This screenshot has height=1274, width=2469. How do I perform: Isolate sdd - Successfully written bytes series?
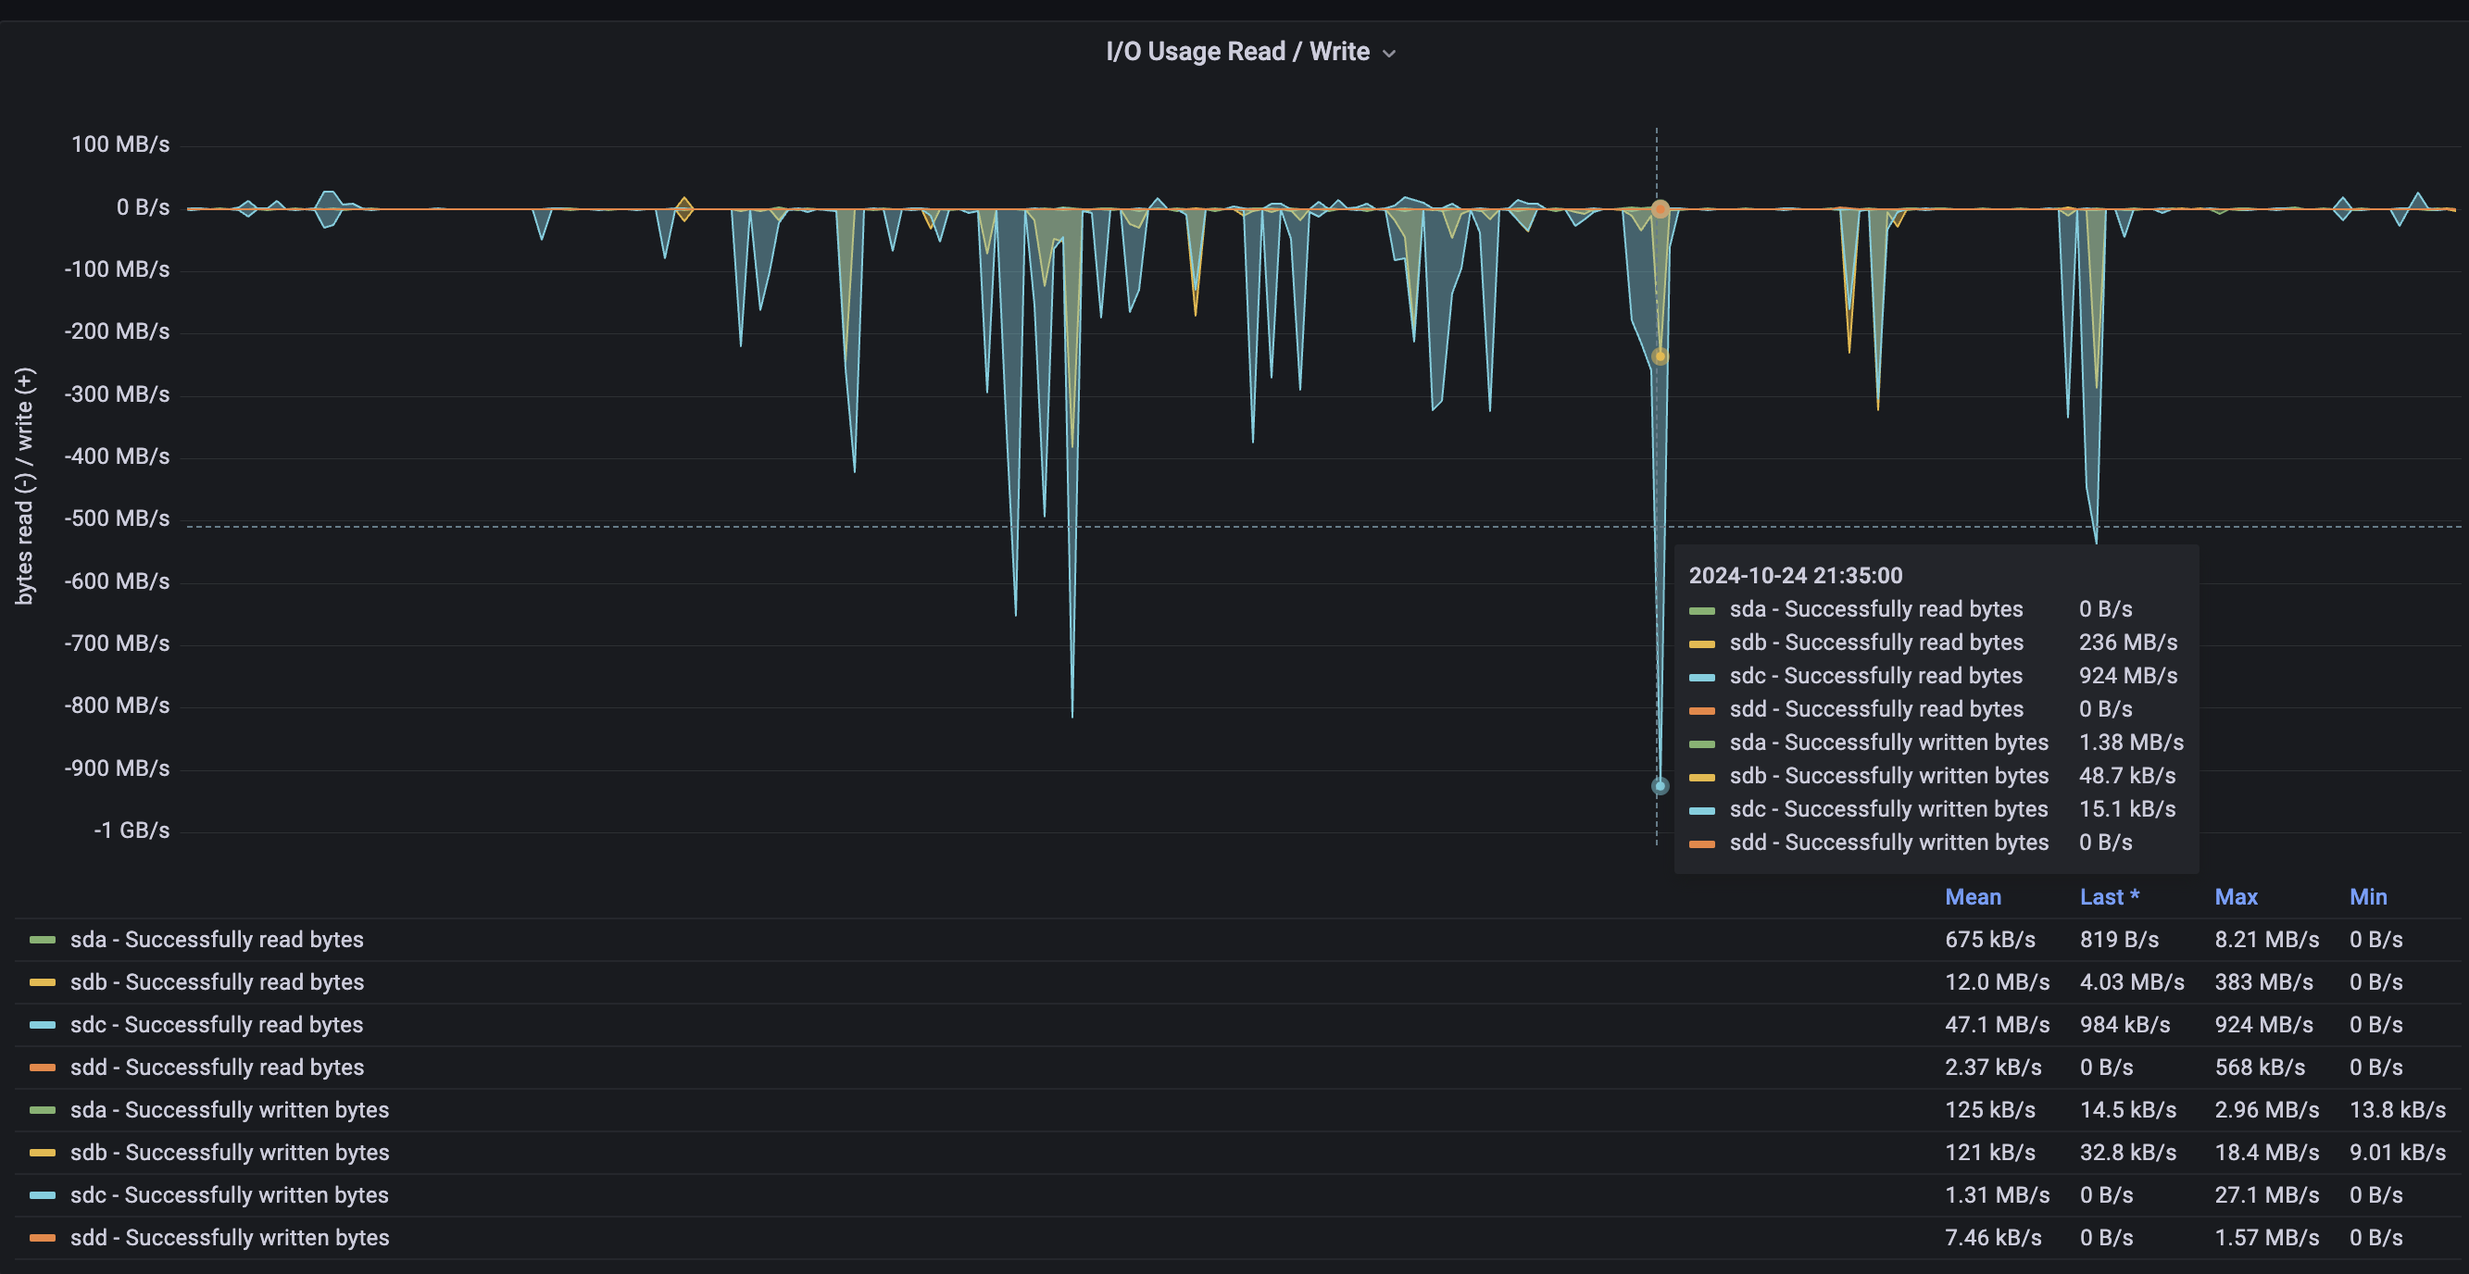tap(229, 1238)
